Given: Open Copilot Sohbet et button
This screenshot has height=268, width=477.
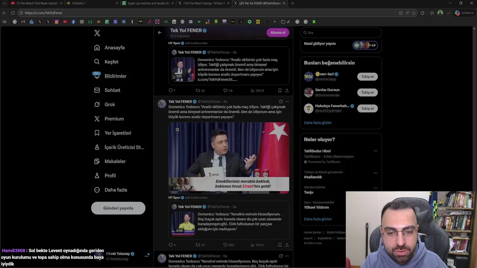Looking at the screenshot, I should coord(464,13).
